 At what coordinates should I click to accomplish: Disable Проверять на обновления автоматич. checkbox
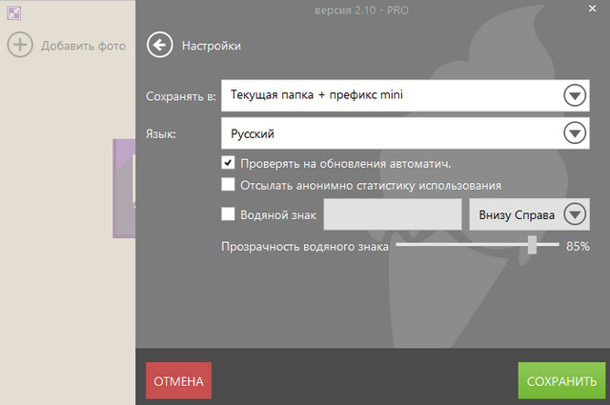coord(228,163)
